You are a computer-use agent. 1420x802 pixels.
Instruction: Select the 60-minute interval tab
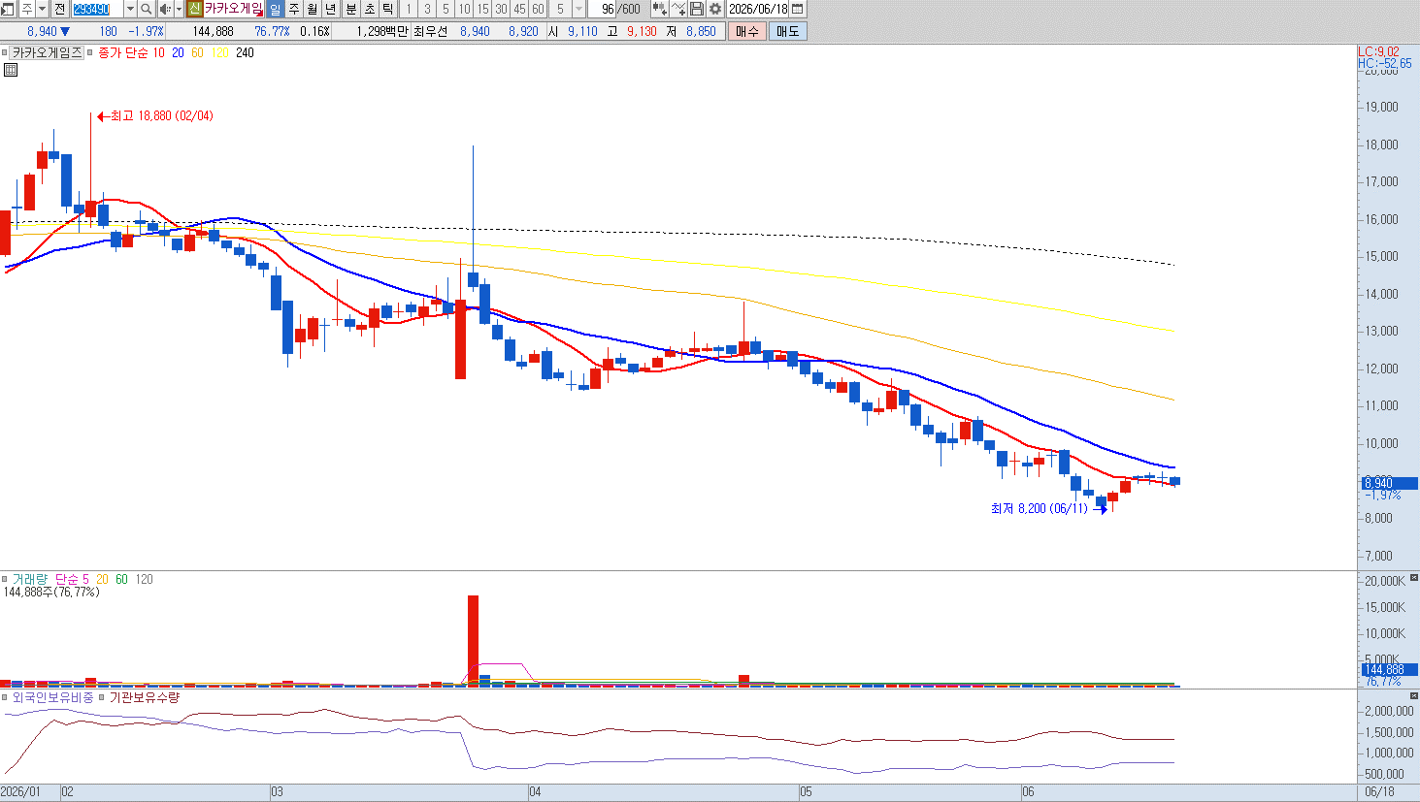[538, 9]
